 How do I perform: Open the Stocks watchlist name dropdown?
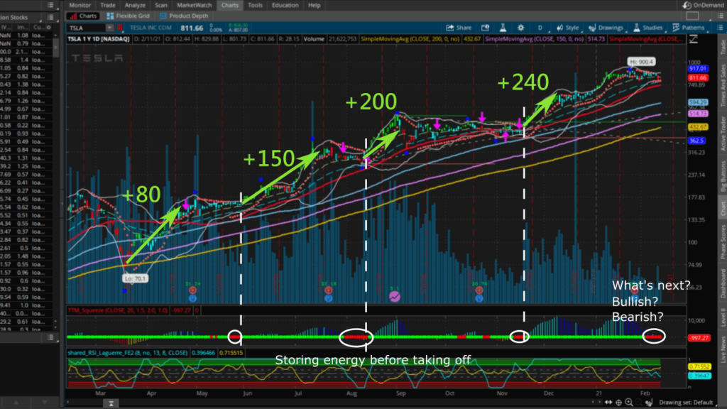(20, 17)
